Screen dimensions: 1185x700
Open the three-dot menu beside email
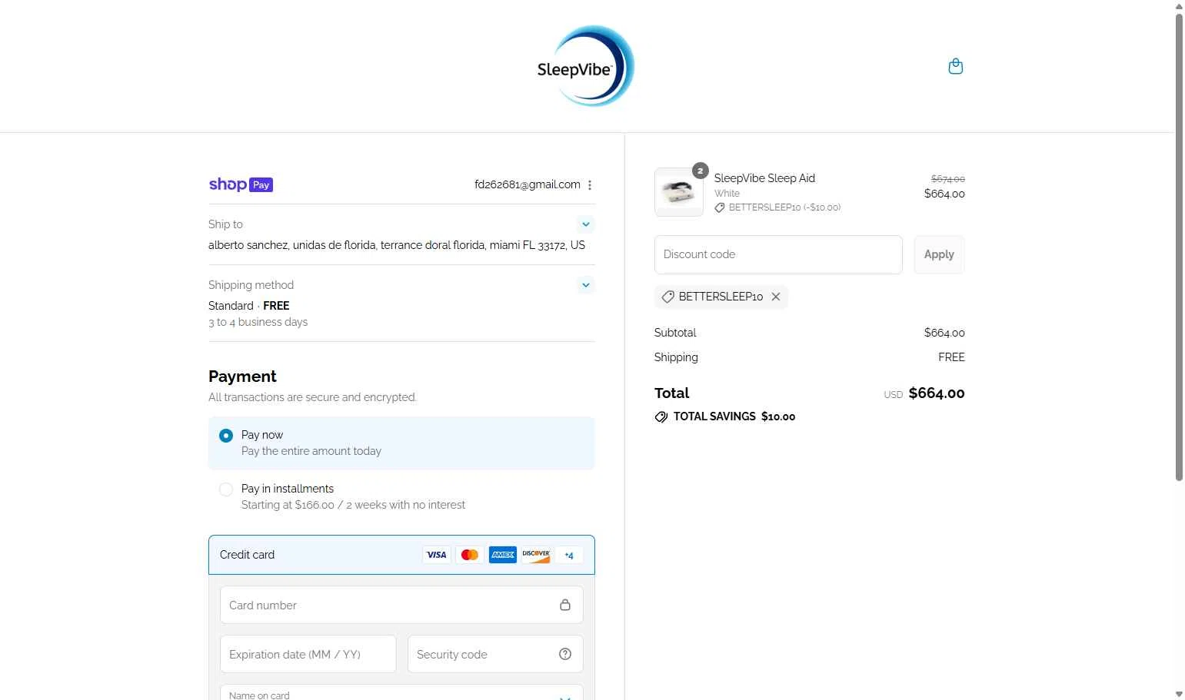click(590, 185)
